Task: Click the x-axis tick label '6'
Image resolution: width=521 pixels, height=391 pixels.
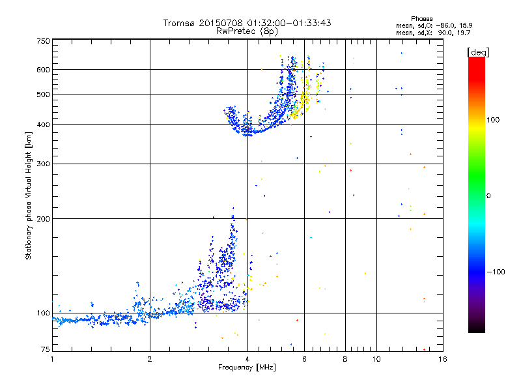Action: pyautogui.click(x=304, y=359)
